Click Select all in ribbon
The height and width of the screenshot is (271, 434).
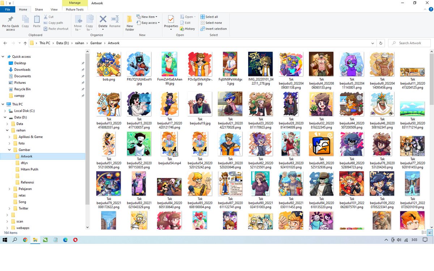(x=209, y=17)
